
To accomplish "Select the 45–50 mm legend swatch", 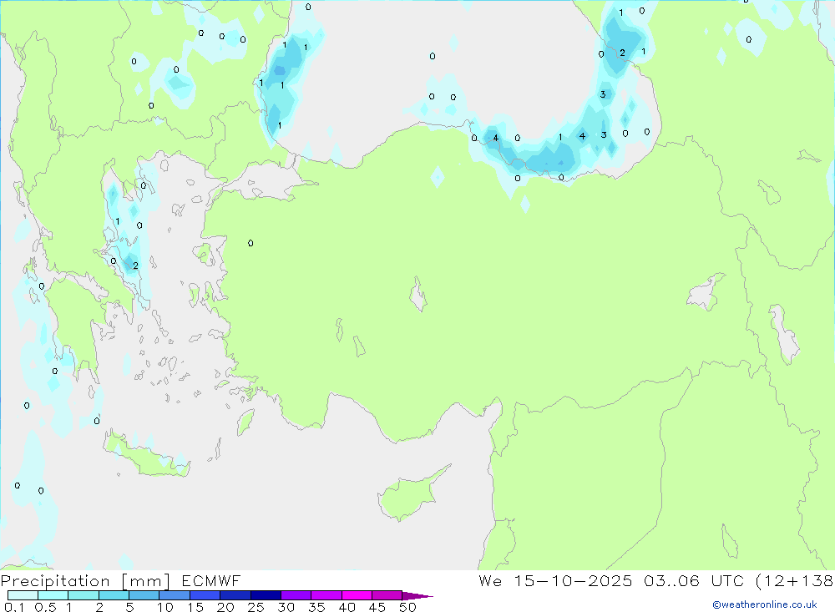I will coord(387,595).
